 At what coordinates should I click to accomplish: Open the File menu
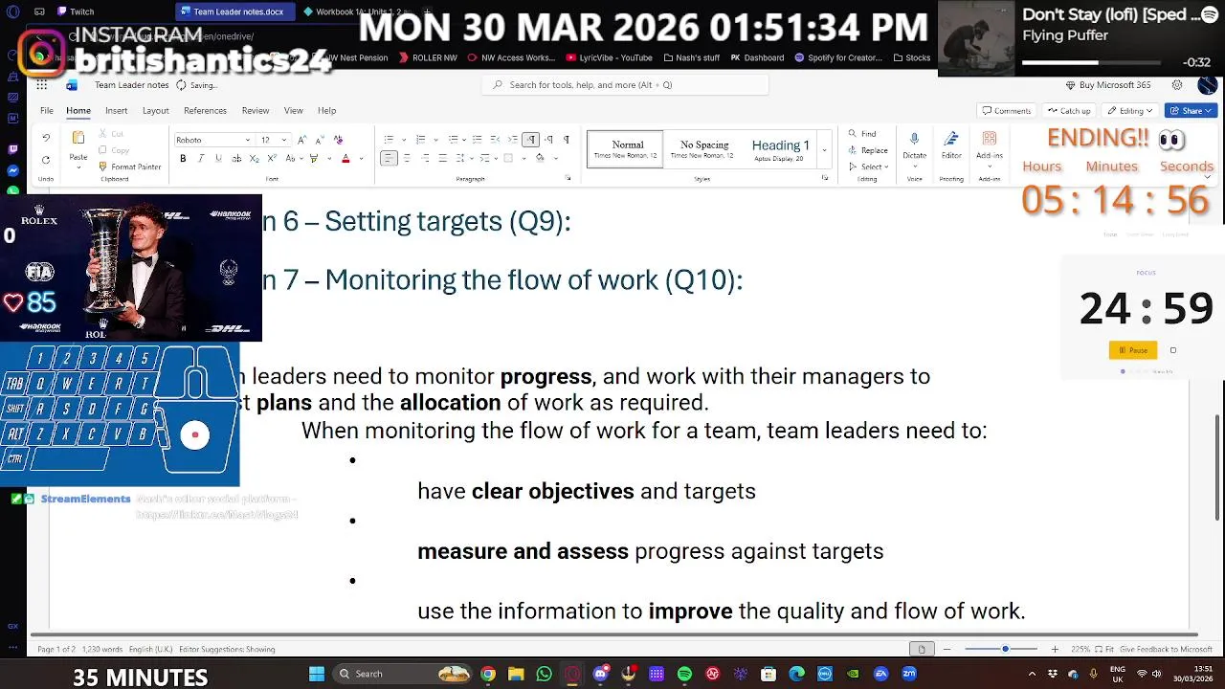pyautogui.click(x=46, y=110)
